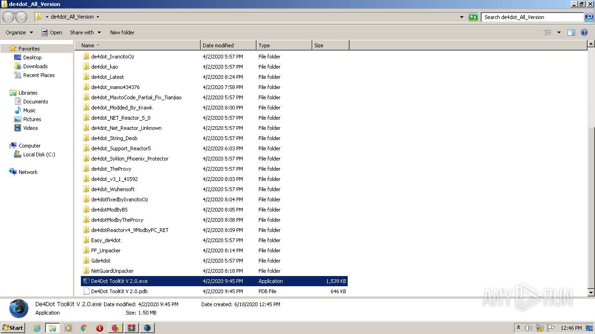Show hidden tray icons arrow
The height and width of the screenshot is (334, 595).
pos(518,328)
